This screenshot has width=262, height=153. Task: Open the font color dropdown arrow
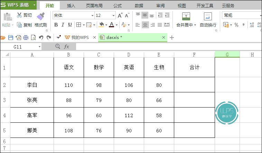[116, 25]
